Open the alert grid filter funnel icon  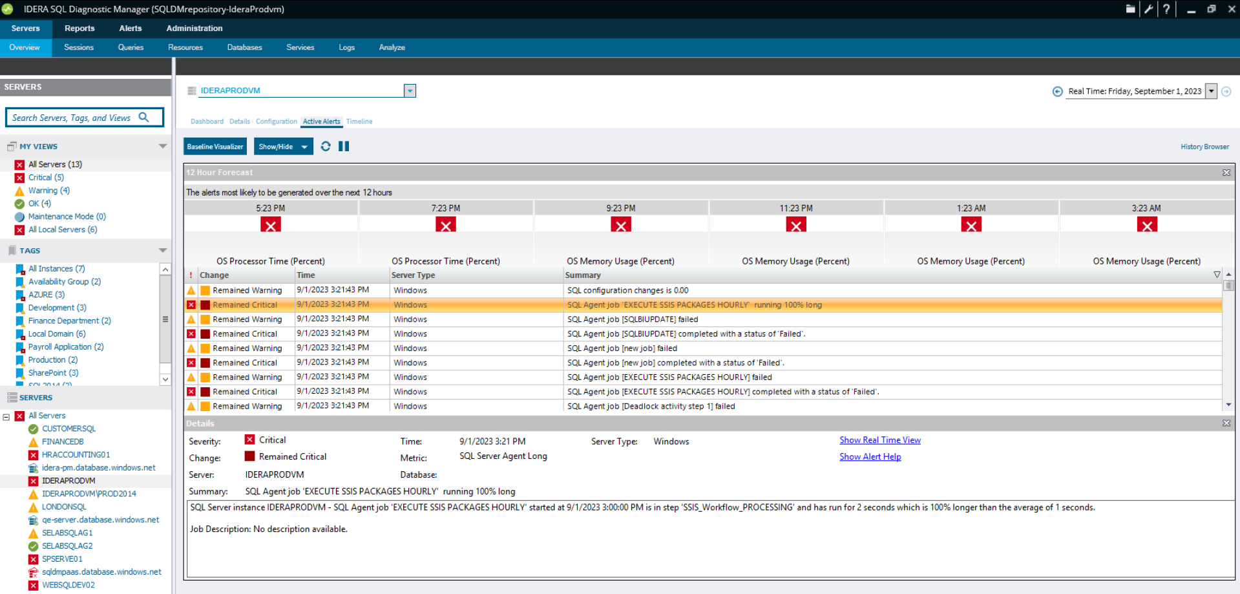pos(1217,275)
